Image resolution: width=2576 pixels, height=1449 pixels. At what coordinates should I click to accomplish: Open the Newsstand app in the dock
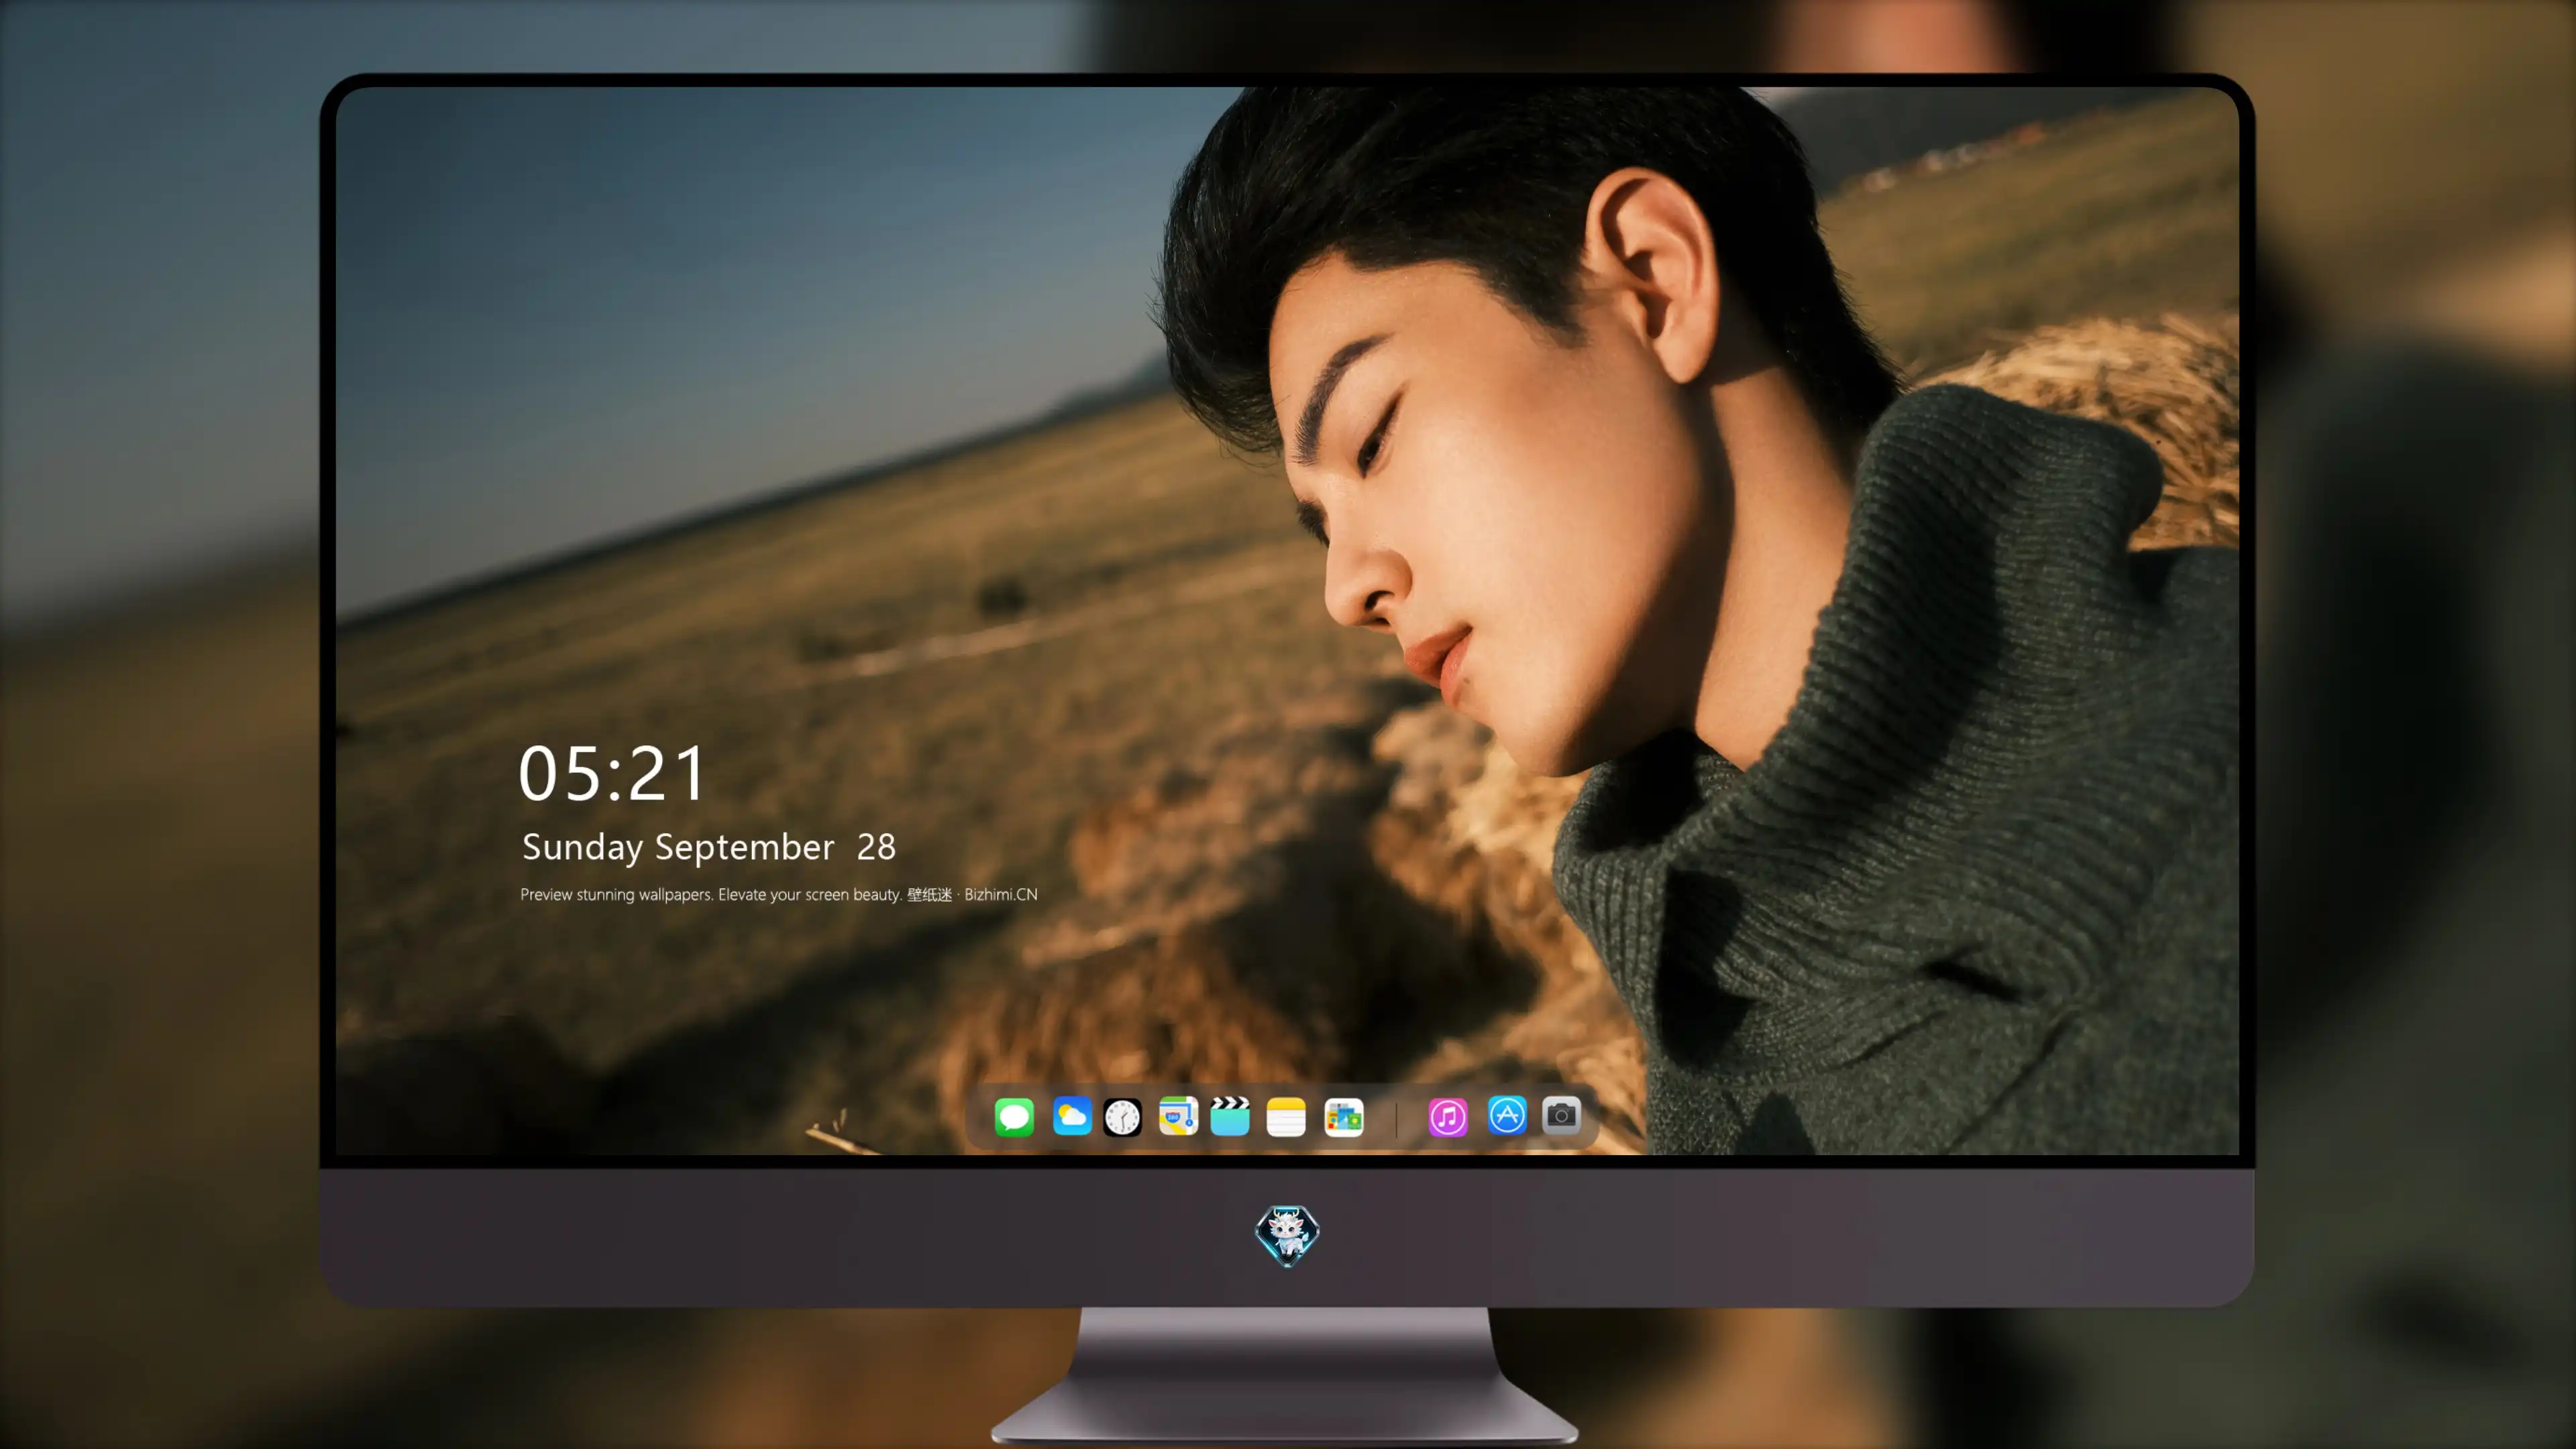[1343, 1117]
